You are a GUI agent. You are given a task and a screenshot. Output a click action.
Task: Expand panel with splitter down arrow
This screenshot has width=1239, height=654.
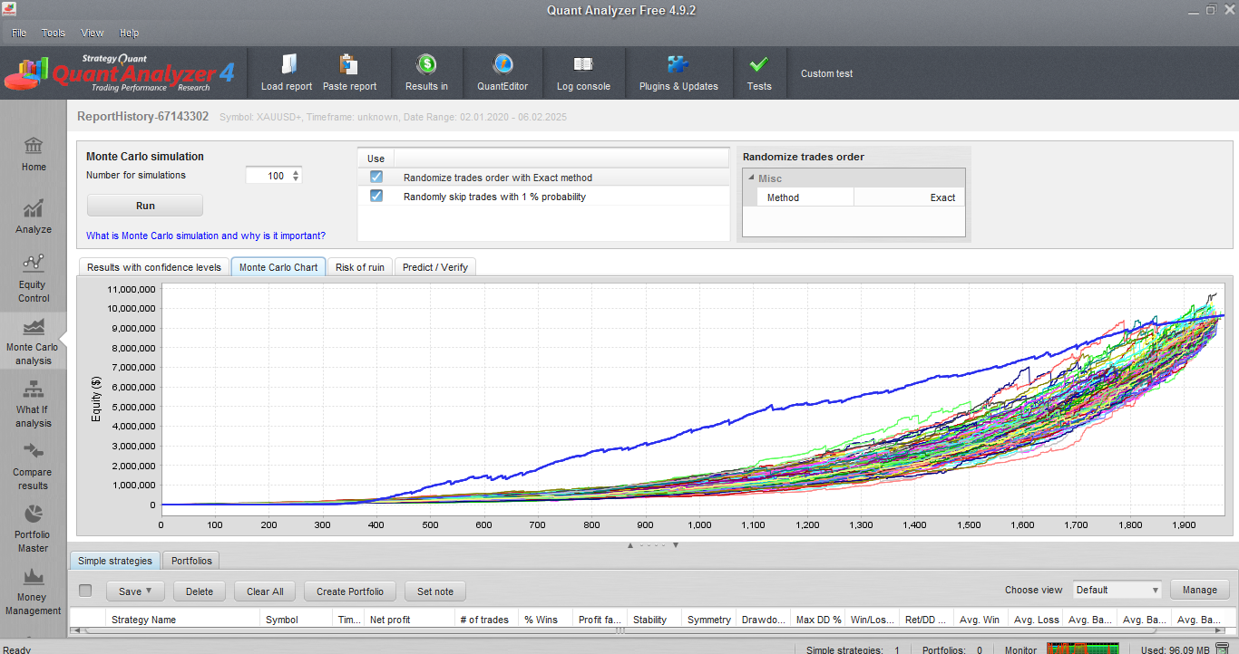(676, 545)
